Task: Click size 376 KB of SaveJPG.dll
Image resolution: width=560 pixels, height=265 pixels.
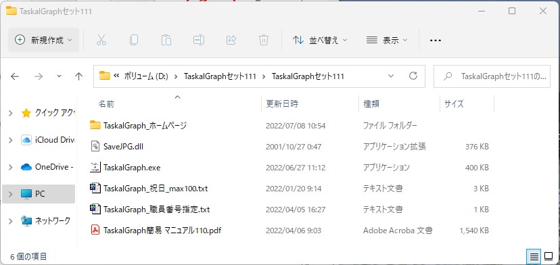Action: [477, 147]
